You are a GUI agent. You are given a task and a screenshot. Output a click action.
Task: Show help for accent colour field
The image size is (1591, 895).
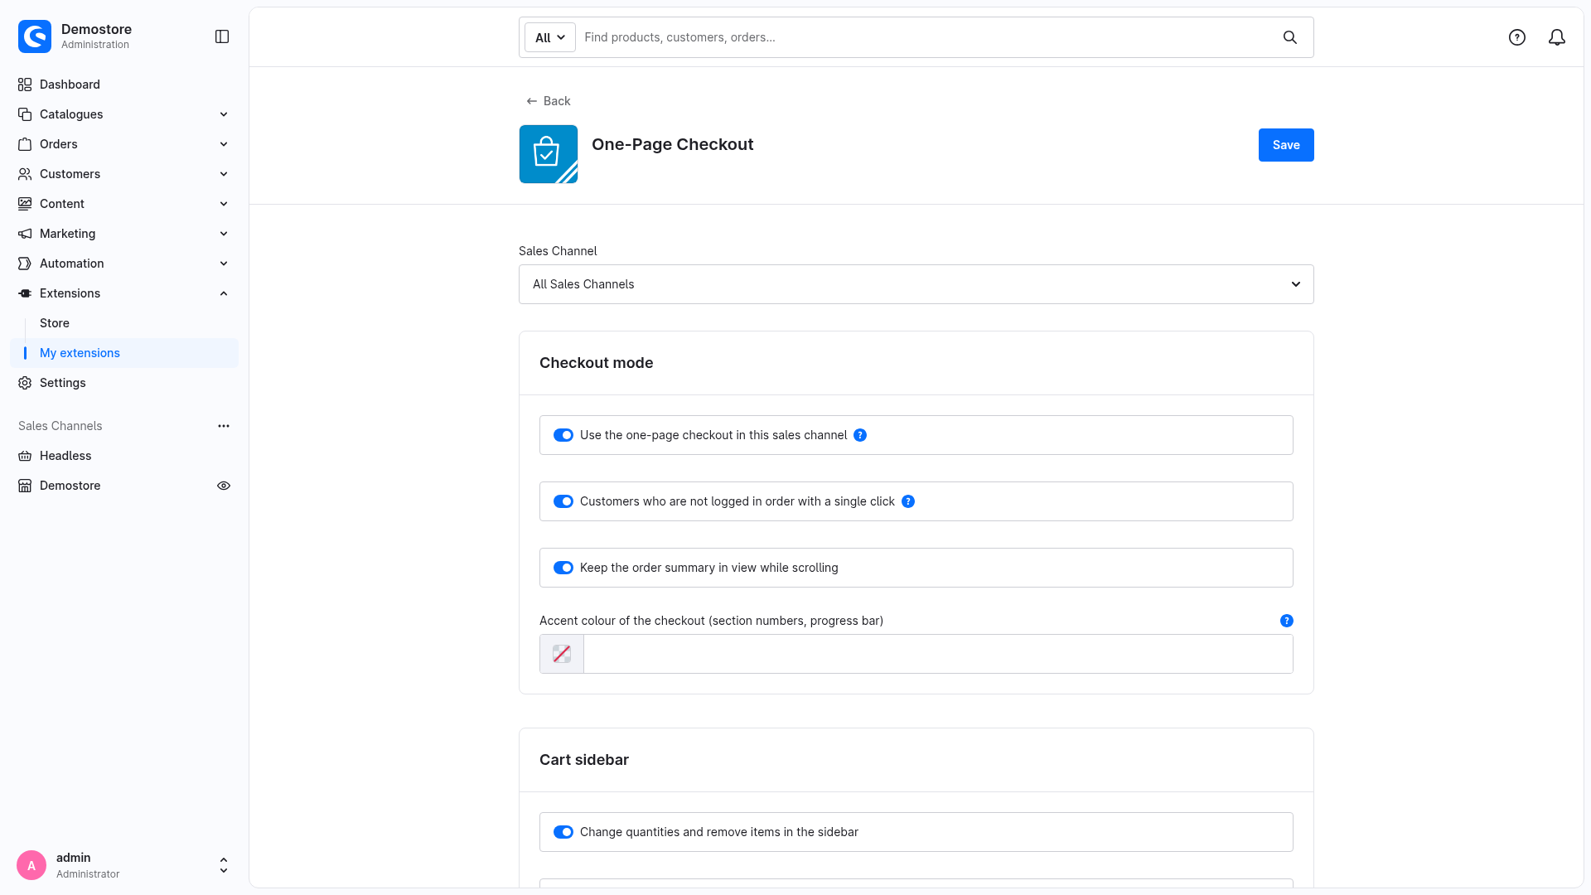pos(1287,621)
